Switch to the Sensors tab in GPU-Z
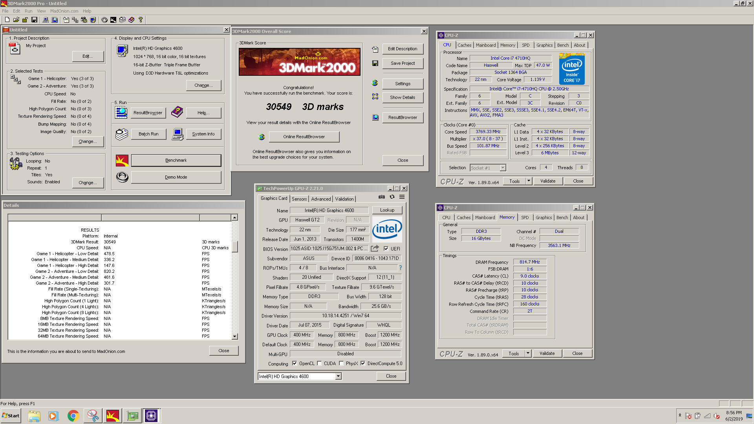 point(299,199)
